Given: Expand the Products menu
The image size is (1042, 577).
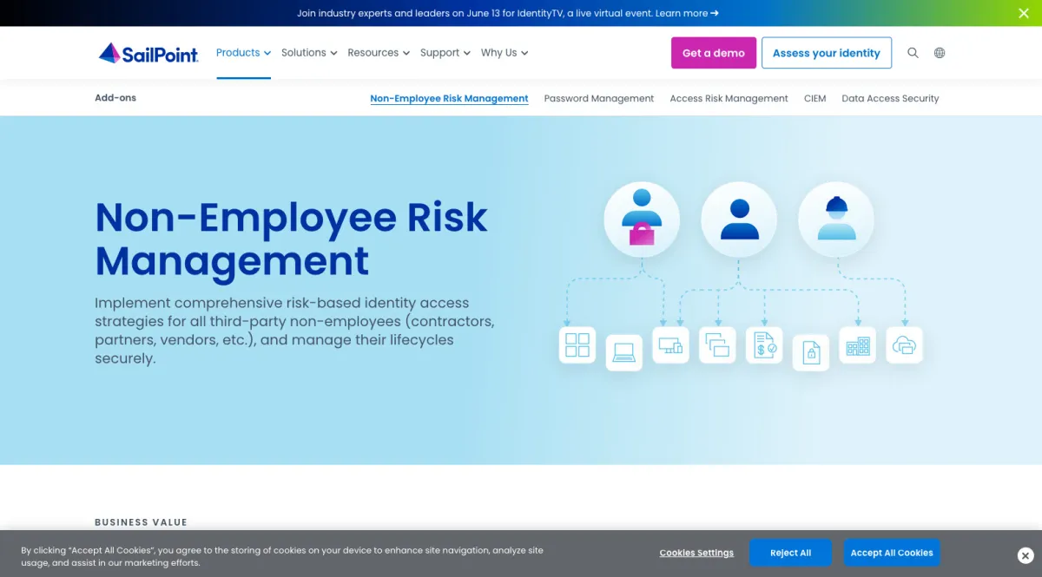Looking at the screenshot, I should click(243, 53).
